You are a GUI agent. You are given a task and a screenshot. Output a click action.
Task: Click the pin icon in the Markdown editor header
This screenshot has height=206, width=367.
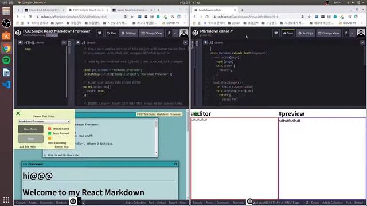[x=346, y=33]
